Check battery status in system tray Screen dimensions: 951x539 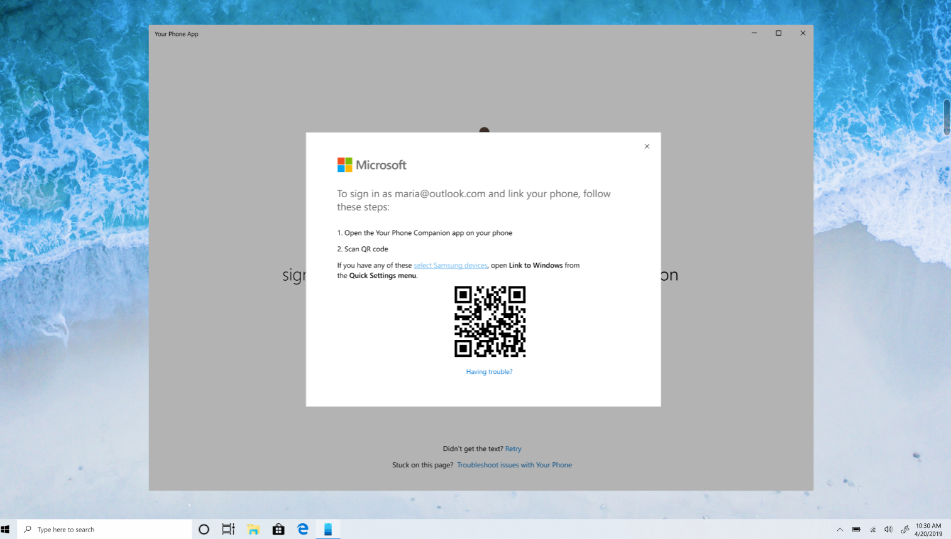[856, 530]
